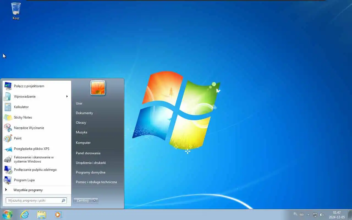This screenshot has height=220, width=352.
Task: Open Pomoc i obsługa techniczna
Action: click(x=96, y=182)
